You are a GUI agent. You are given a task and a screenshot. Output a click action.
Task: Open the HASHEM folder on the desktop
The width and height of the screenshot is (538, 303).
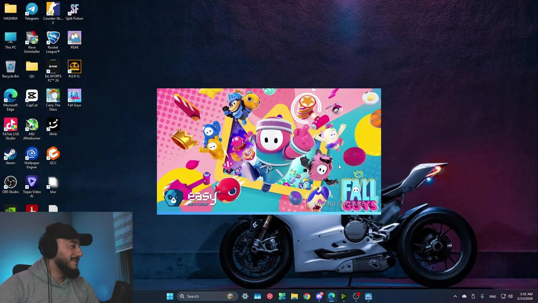11,12
